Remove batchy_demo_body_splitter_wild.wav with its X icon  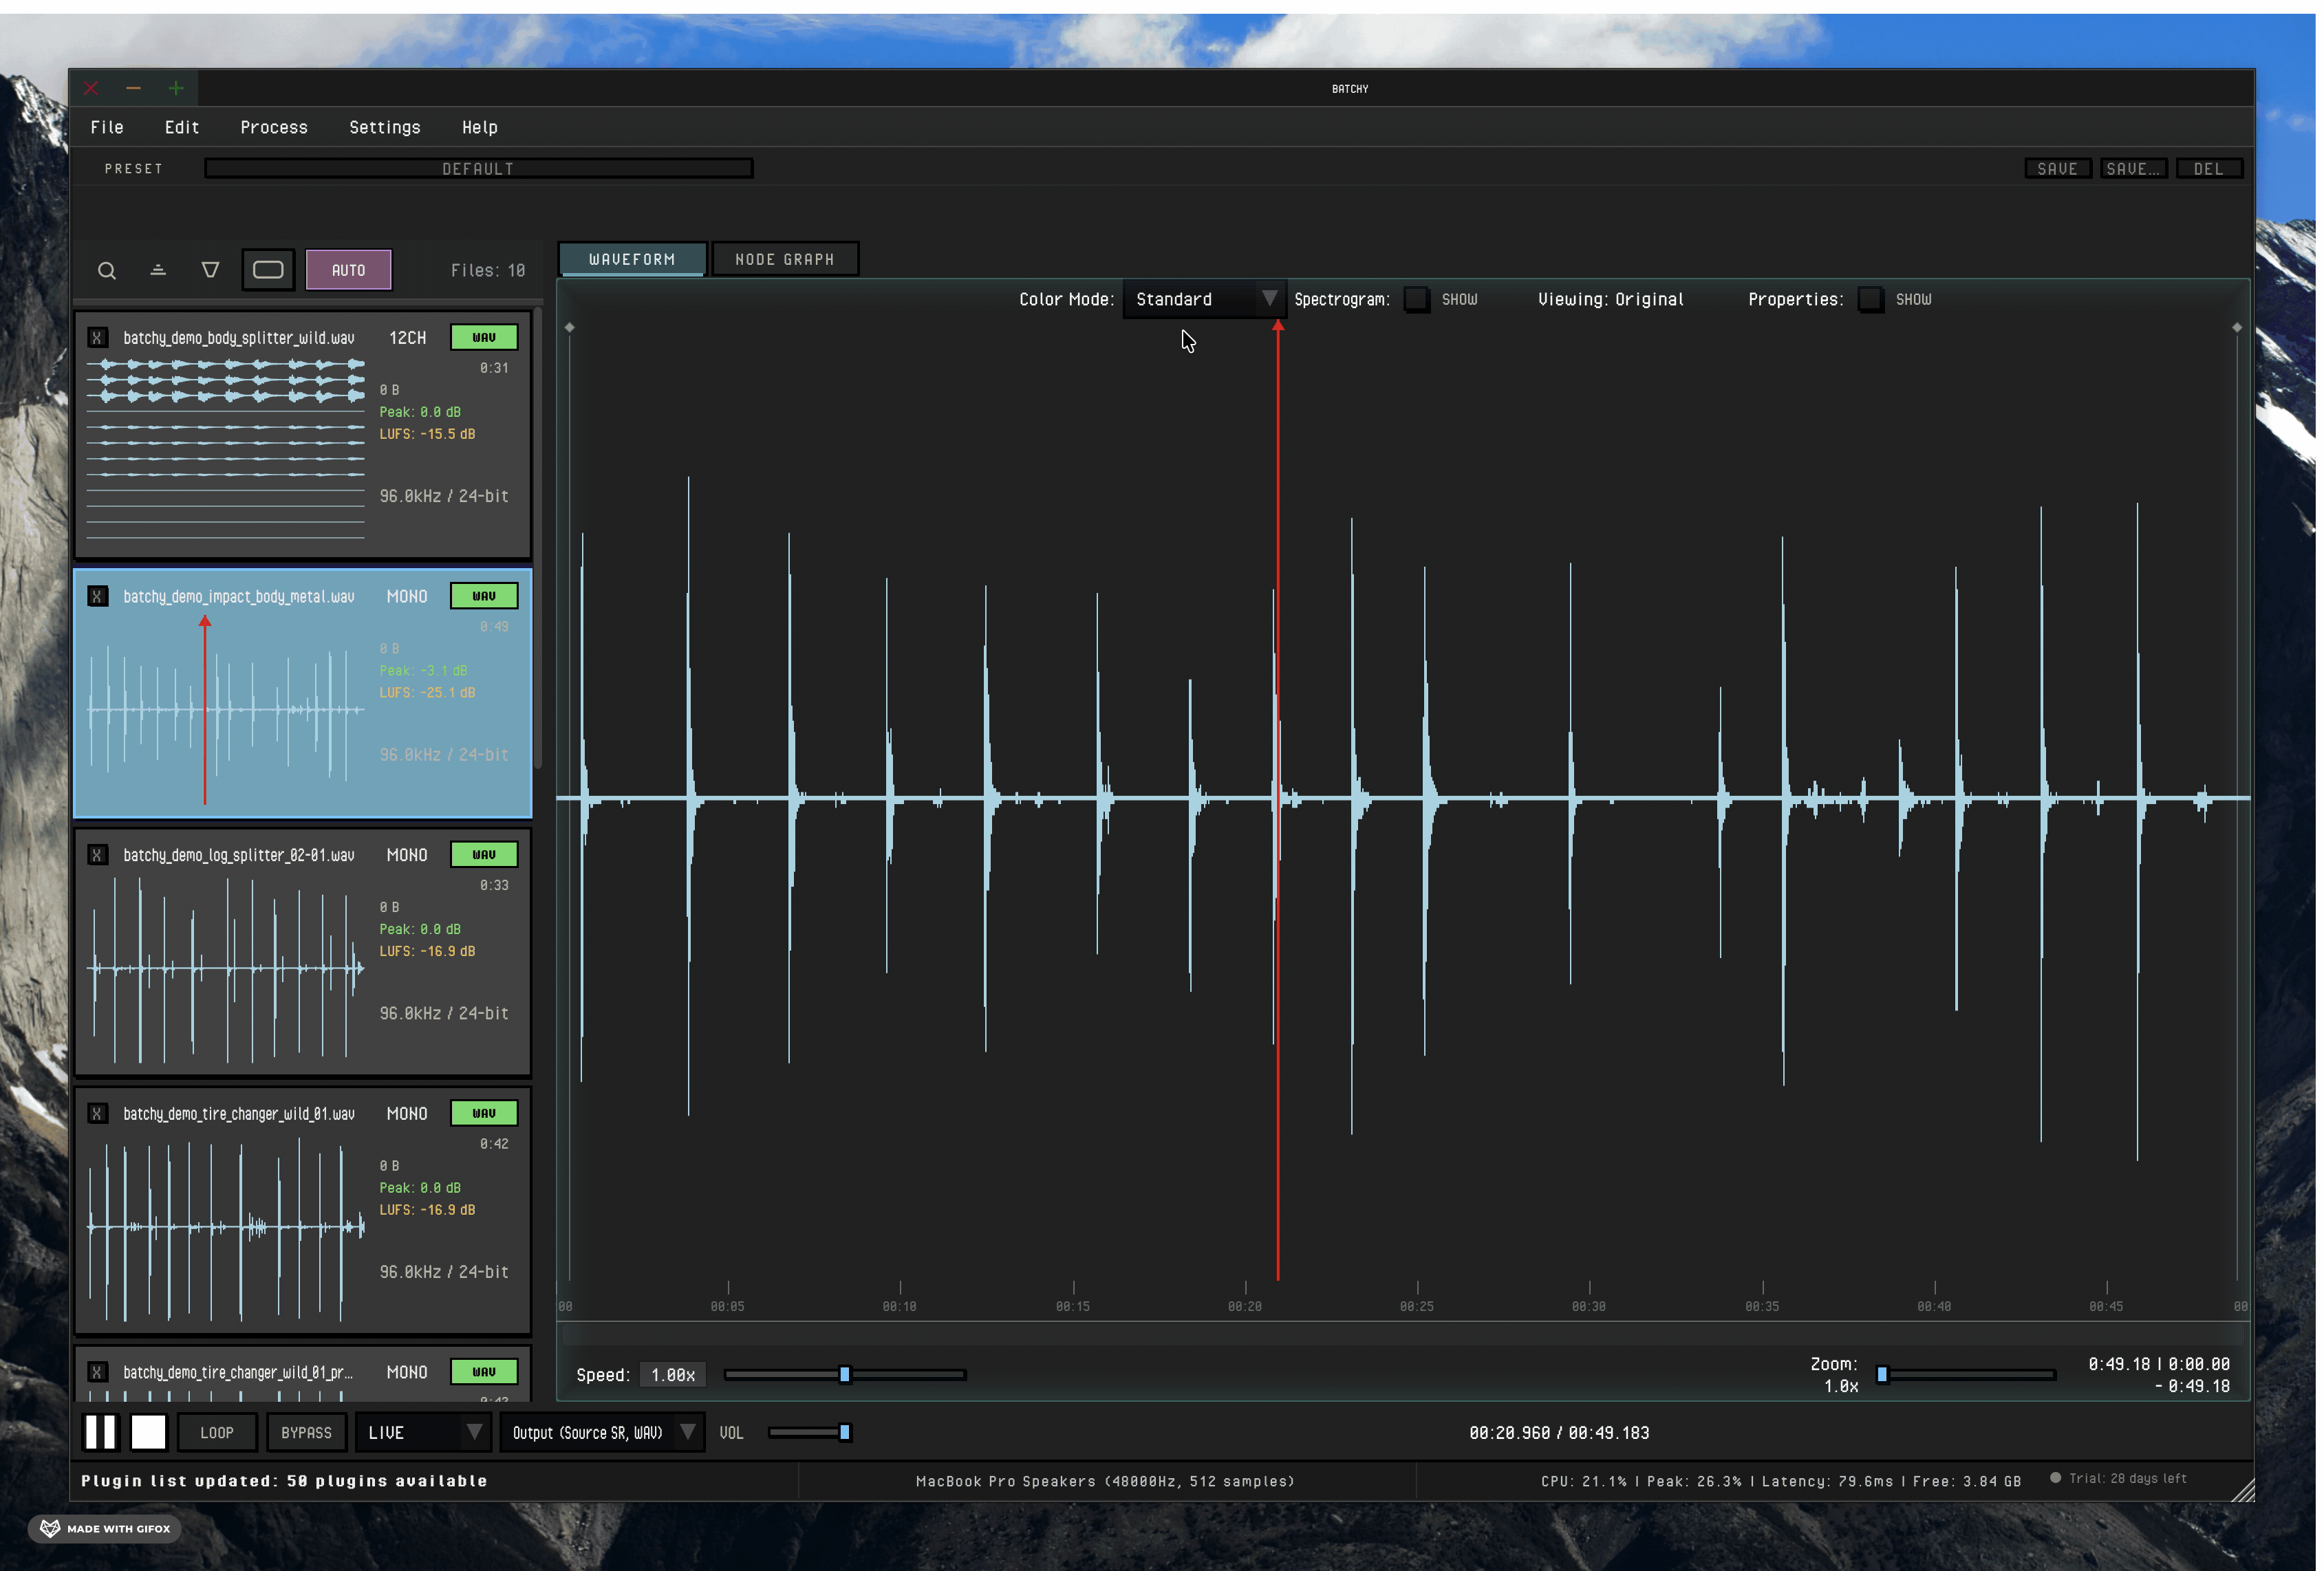point(97,337)
